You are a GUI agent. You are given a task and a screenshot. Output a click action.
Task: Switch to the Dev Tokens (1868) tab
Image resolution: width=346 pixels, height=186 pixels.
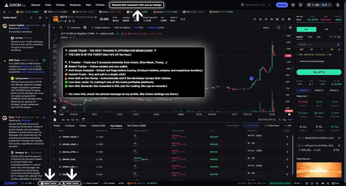coord(137,126)
